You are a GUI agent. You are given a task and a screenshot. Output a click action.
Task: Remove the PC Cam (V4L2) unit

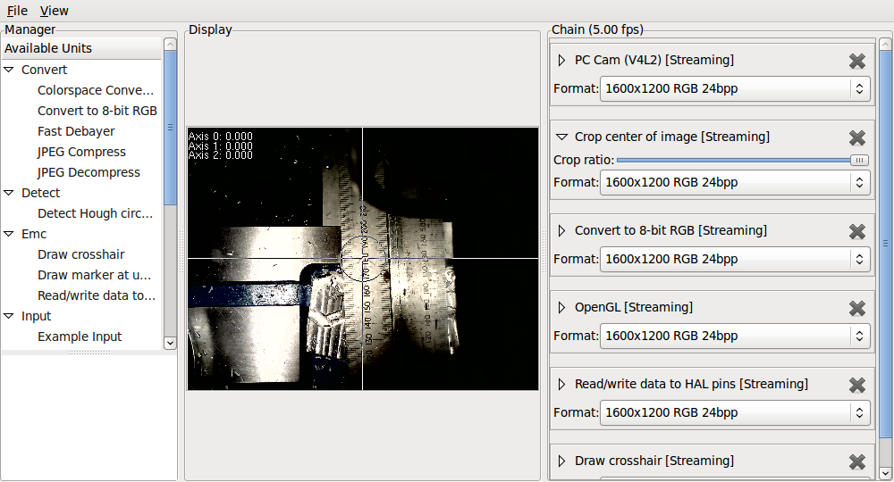click(857, 61)
